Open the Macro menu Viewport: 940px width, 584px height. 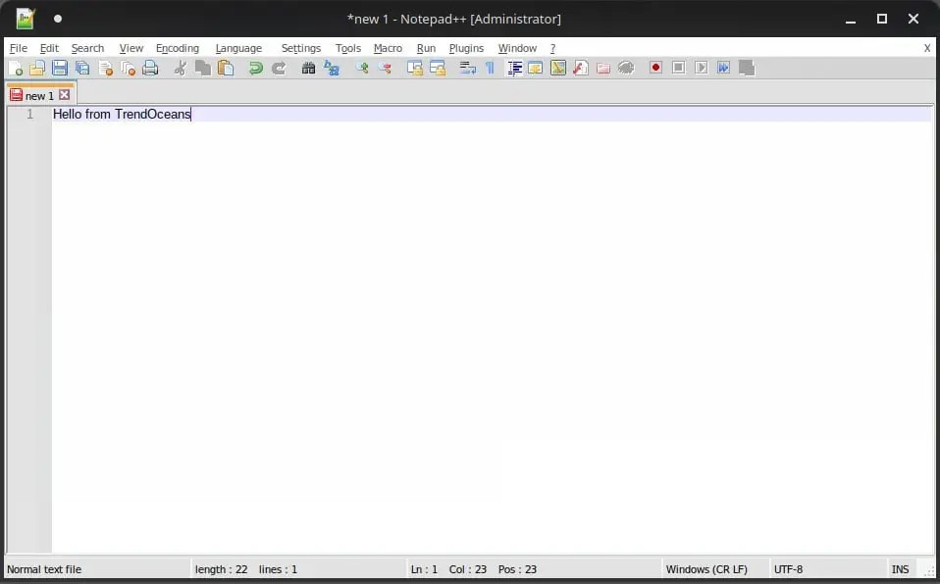pyautogui.click(x=388, y=48)
